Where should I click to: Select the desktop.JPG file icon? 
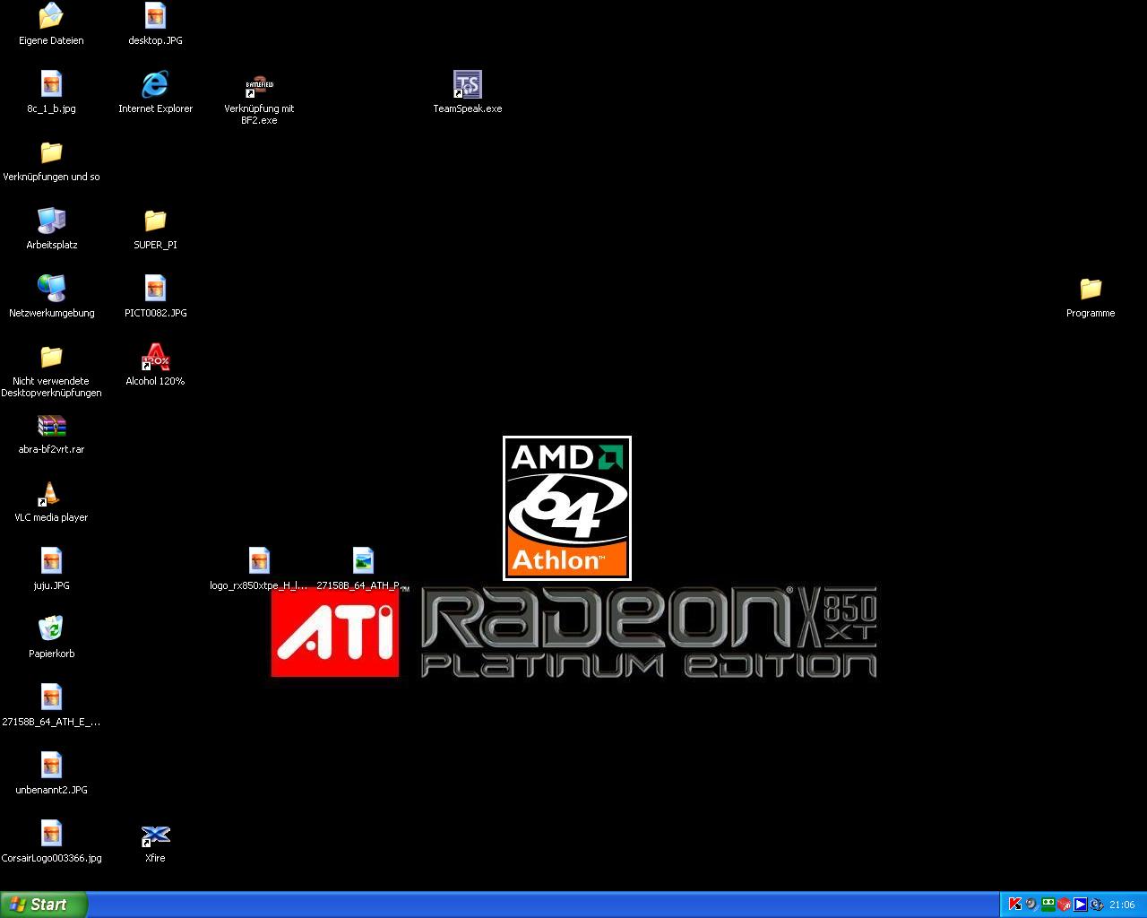click(x=155, y=16)
